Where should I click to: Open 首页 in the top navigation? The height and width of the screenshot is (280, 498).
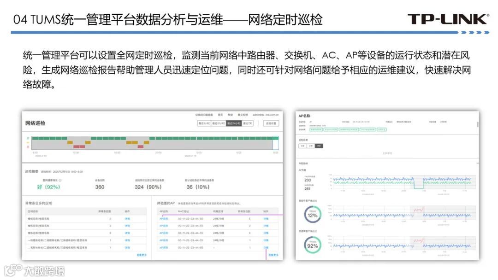[220, 115]
